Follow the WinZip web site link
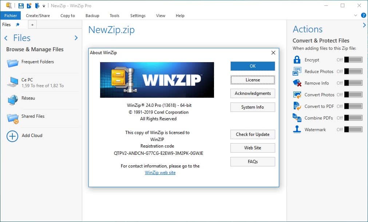The height and width of the screenshot is (222, 368). [x=160, y=173]
